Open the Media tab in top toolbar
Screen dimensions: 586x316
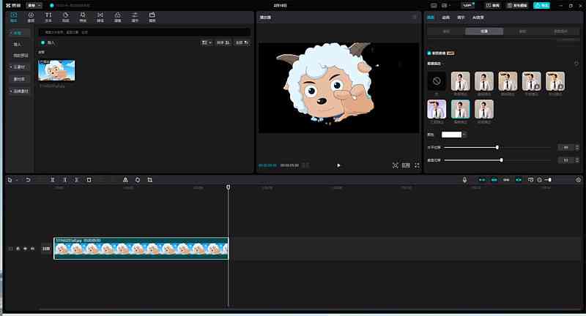[x=13, y=17]
